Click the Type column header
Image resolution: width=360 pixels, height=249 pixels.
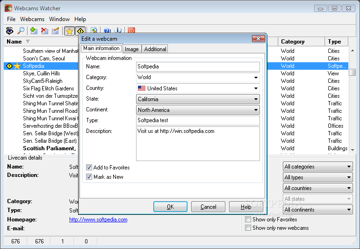pos(336,42)
